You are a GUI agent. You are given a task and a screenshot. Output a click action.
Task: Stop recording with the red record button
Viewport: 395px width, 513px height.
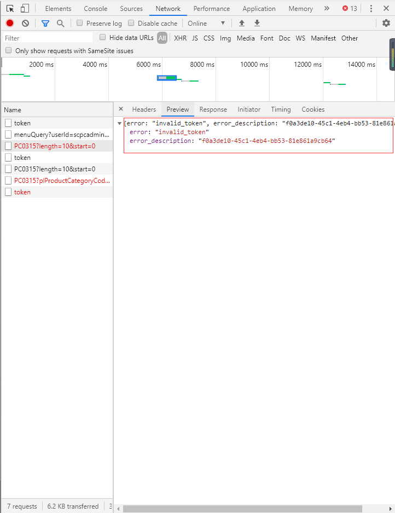(x=10, y=23)
